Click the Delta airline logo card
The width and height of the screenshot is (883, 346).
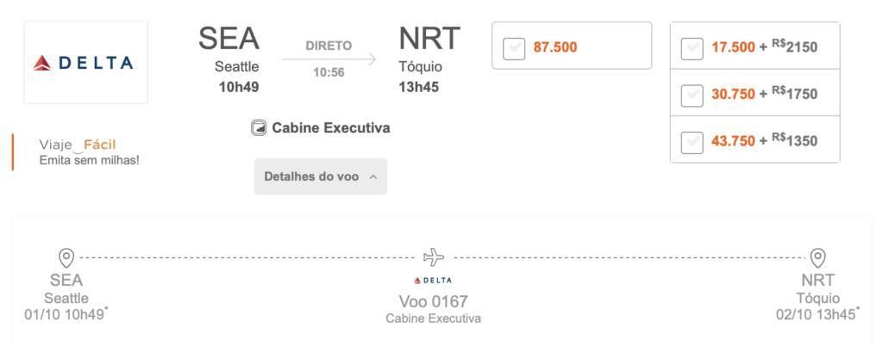[x=85, y=62]
